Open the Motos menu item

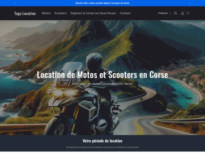click(46, 13)
